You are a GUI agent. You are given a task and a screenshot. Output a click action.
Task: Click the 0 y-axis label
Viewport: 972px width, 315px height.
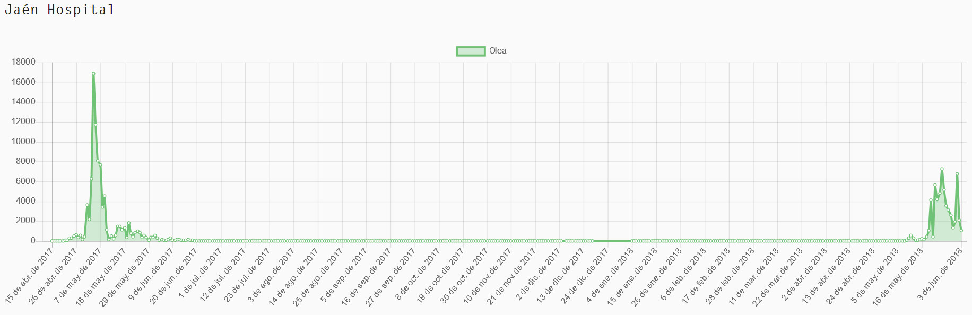[33, 241]
